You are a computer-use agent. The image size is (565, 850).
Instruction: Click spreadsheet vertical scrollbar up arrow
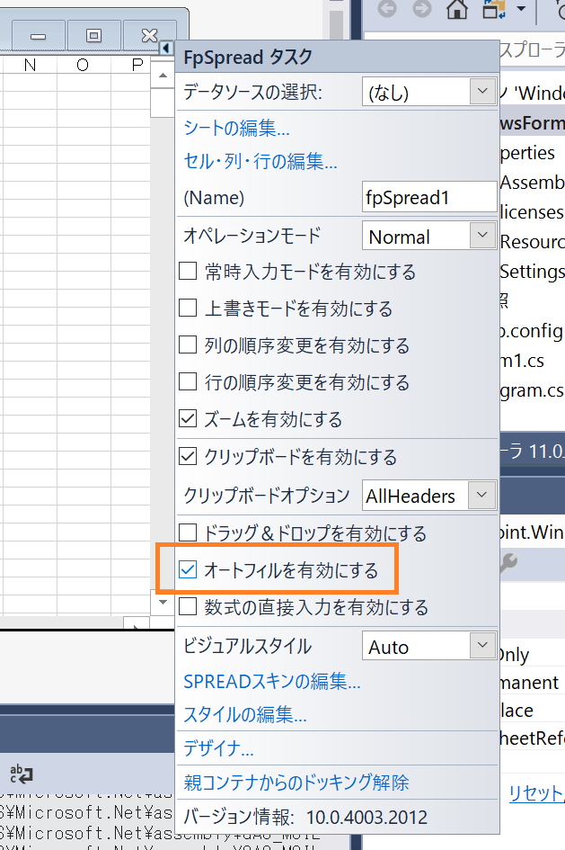point(163,76)
